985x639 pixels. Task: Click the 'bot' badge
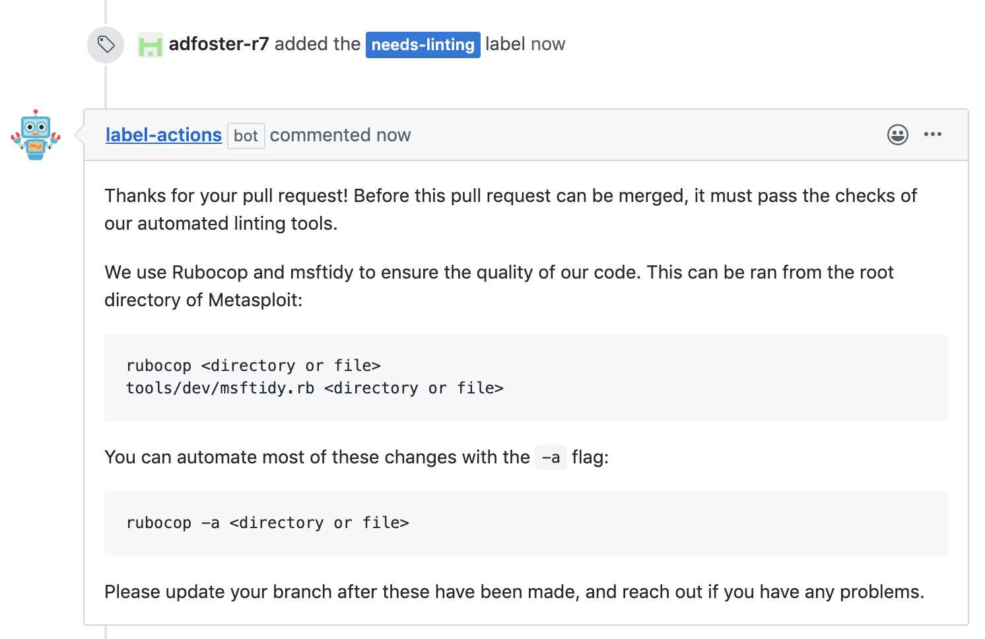point(246,136)
